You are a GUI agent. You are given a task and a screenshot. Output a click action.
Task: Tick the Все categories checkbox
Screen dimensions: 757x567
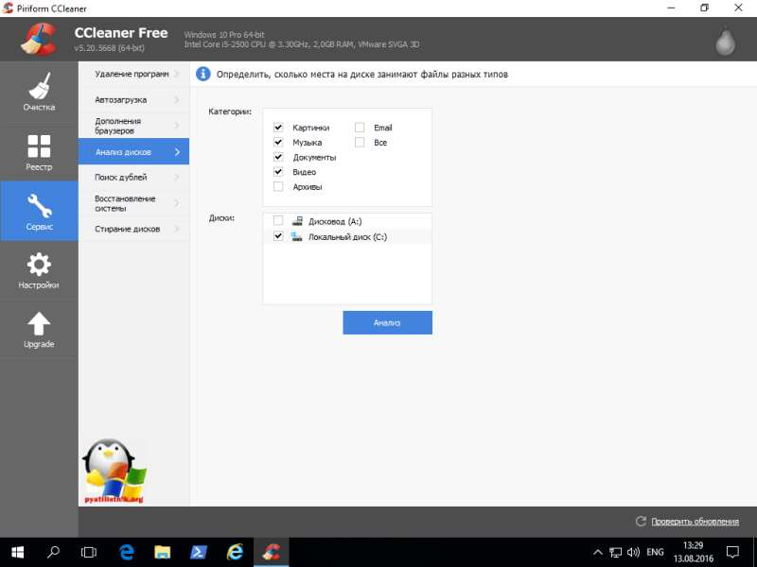click(x=360, y=143)
